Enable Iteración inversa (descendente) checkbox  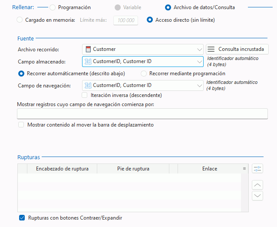pyautogui.click(x=84, y=95)
